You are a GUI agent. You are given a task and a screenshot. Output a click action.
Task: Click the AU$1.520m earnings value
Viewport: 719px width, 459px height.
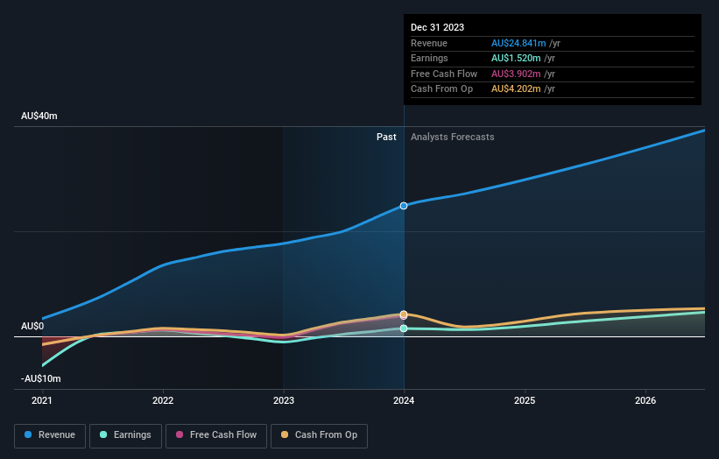pos(516,58)
